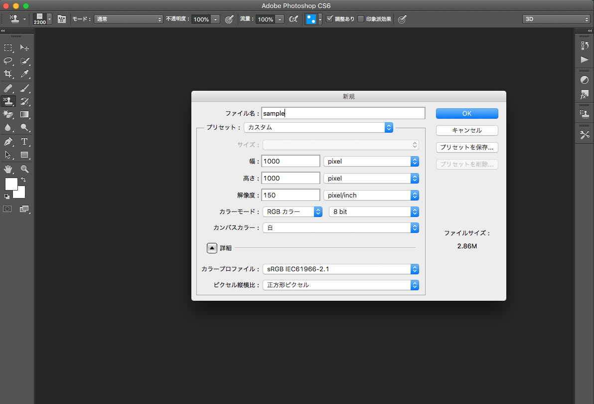Open the ピクセル縦横比 dropdown
The image size is (594, 404).
coord(341,285)
